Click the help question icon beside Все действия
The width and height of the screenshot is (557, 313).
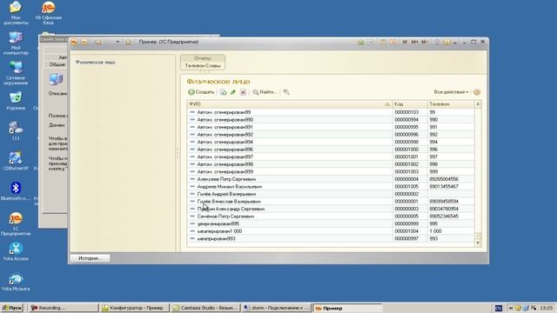point(477,92)
